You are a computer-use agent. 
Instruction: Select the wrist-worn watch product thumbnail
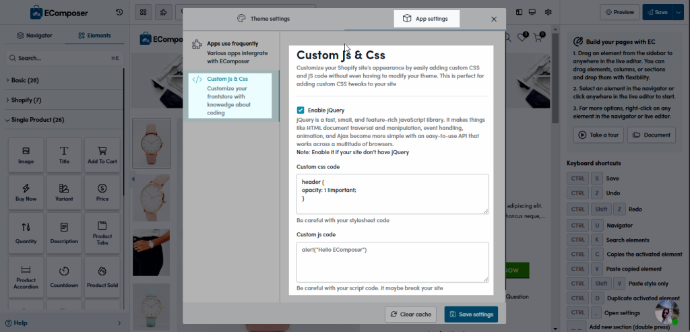click(152, 253)
